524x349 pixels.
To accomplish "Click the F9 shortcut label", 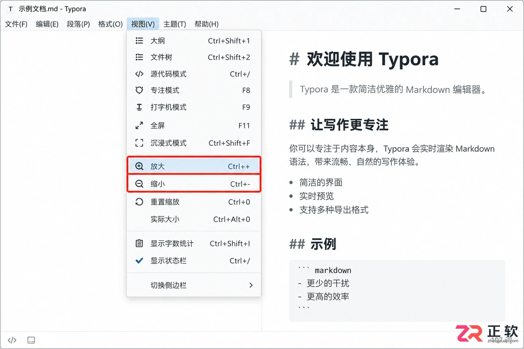I will tap(246, 107).
